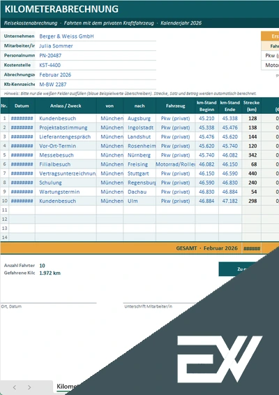
Task: Select the destination cell Nürnberg
Action: click(x=139, y=155)
